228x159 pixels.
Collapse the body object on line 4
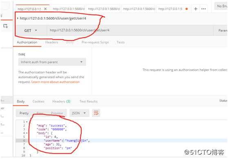pyautogui.click(x=27, y=133)
